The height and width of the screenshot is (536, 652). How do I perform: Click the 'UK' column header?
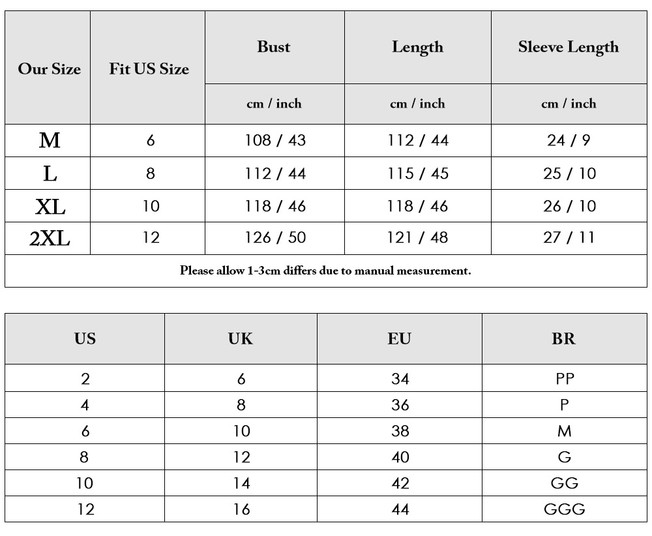241,338
